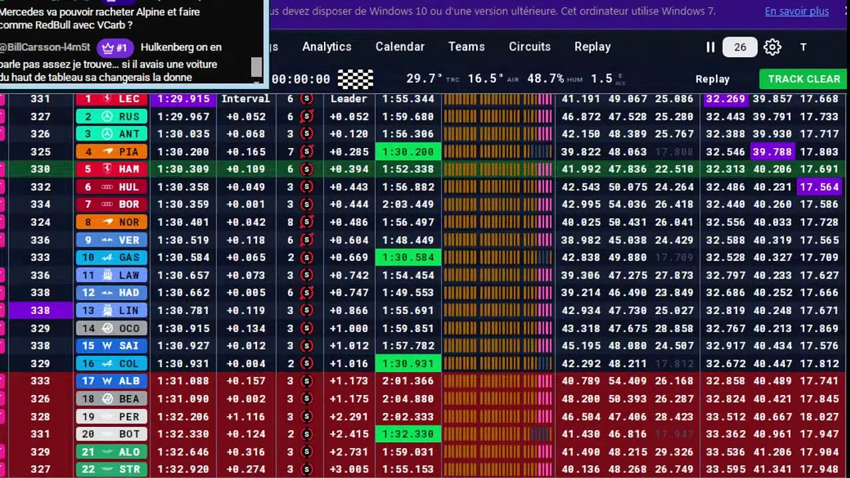This screenshot has height=478, width=850.
Task: Click the purple 39.788 sector for PIA
Action: [x=772, y=151]
